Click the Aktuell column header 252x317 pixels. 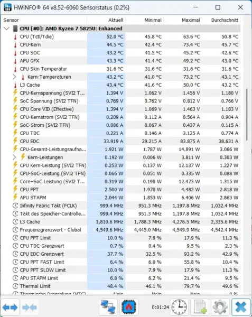click(116, 20)
